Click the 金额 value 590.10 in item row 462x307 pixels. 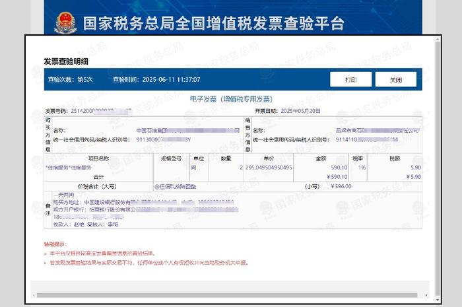pyautogui.click(x=339, y=167)
